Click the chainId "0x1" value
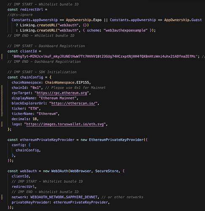This screenshot has width=205, height=211. [36, 88]
